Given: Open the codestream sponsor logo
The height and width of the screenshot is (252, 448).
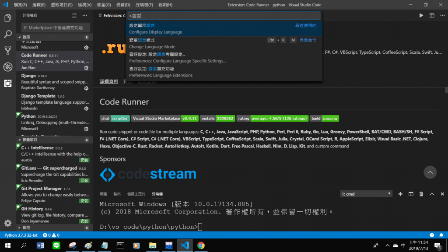Looking at the screenshot, I should tap(148, 174).
